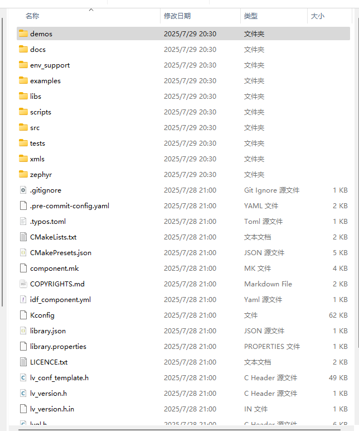
Task: Select the idf_component.yml file icon
Action: pyautogui.click(x=23, y=299)
